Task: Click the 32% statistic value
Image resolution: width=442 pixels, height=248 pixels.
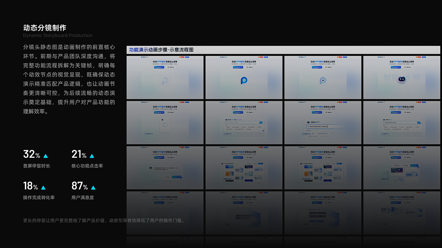Action: (31, 154)
